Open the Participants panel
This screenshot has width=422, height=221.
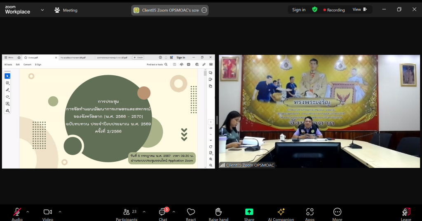pyautogui.click(x=127, y=214)
